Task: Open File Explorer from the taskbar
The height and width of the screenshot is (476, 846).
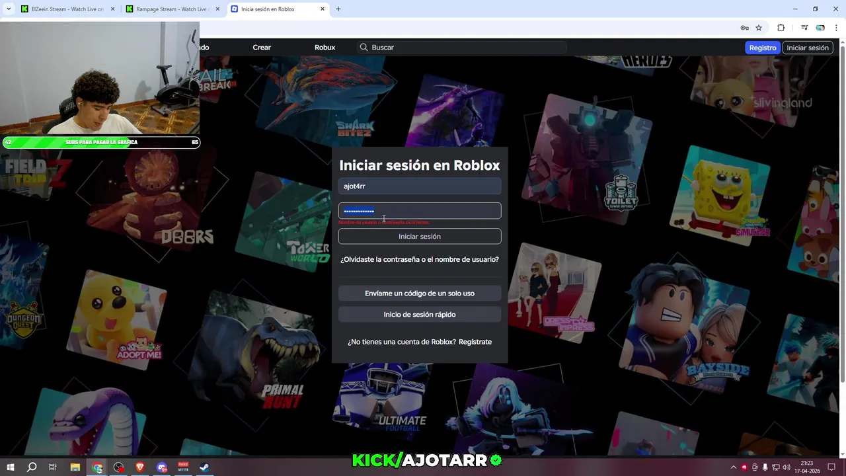Action: point(75,467)
